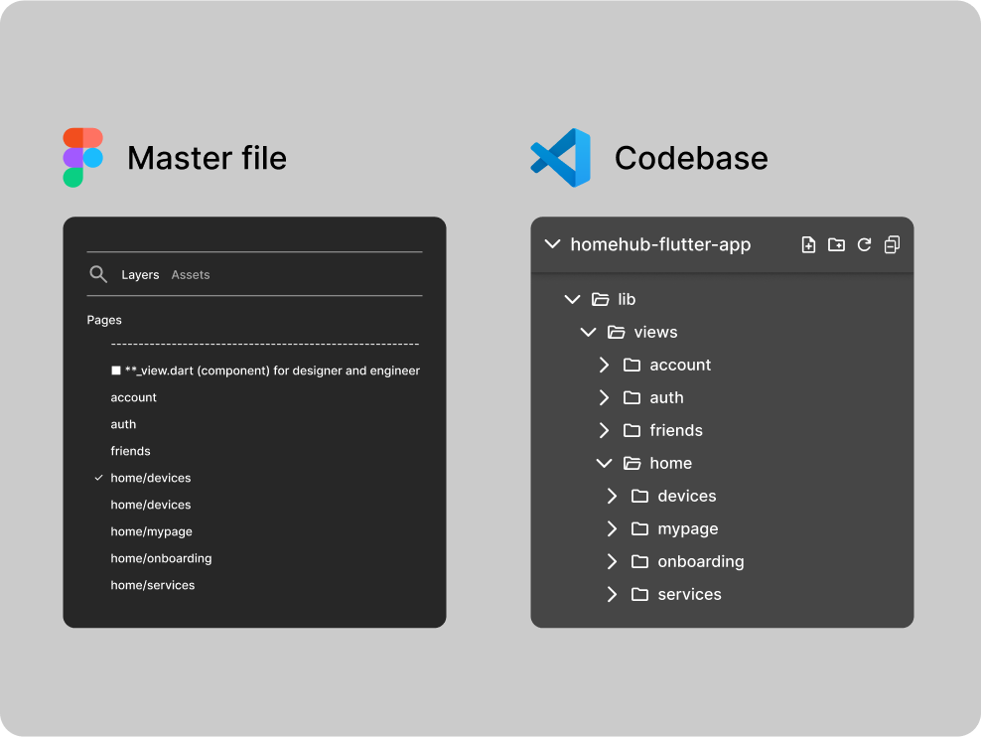Select the friends page in Pages list
Image resolution: width=981 pixels, height=737 pixels.
[130, 451]
